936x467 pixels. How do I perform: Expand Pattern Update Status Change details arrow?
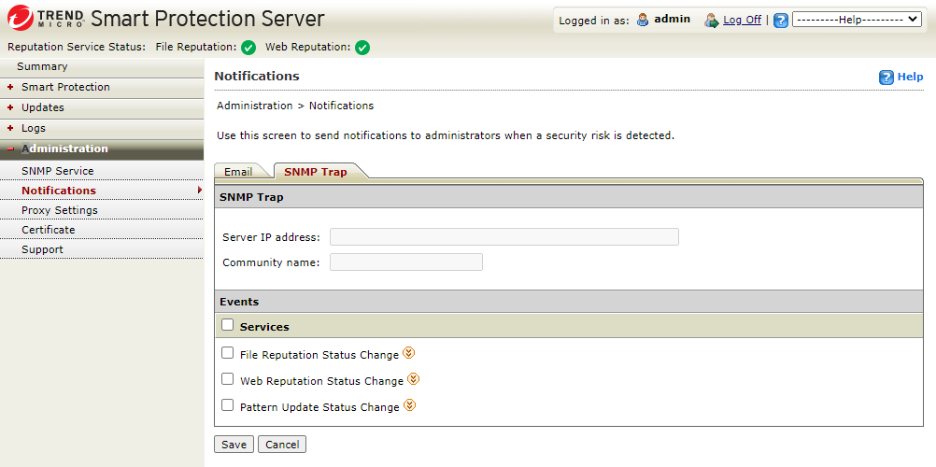click(409, 406)
